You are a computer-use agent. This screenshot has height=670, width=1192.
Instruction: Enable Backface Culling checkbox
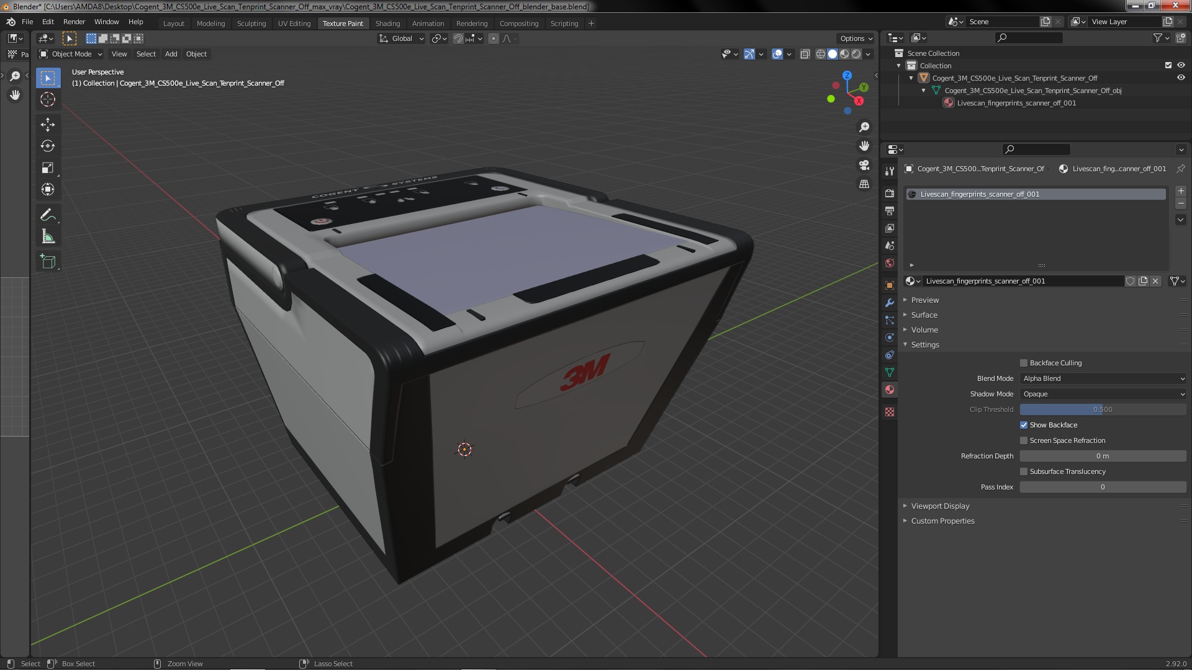(x=1024, y=363)
